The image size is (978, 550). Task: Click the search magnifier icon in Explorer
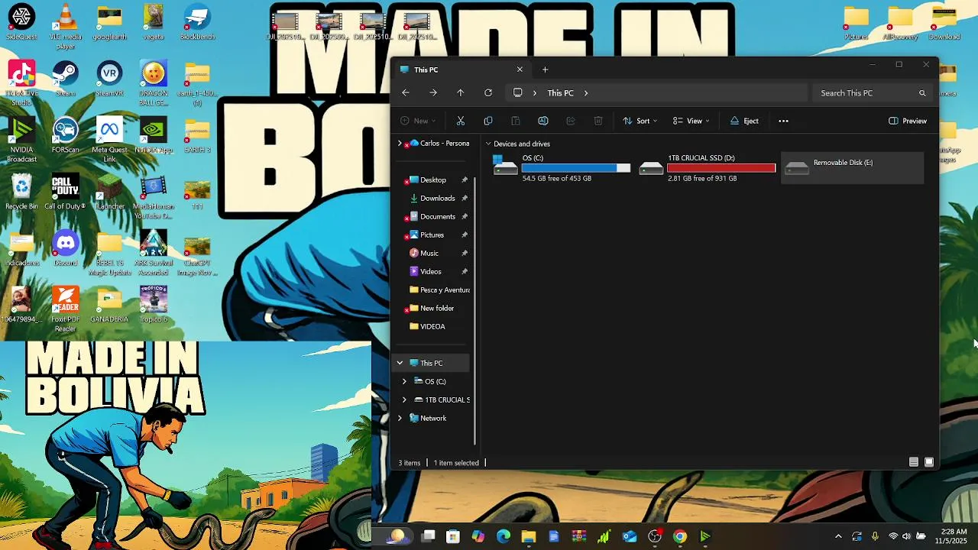pos(922,93)
